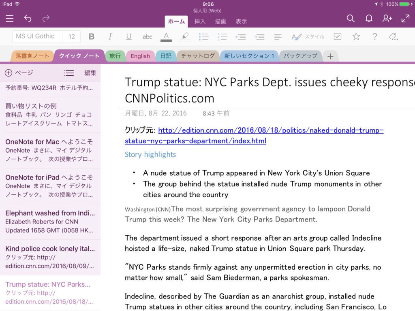Open the 買い物リストの例 page
This screenshot has height=311, width=415.
[50, 115]
